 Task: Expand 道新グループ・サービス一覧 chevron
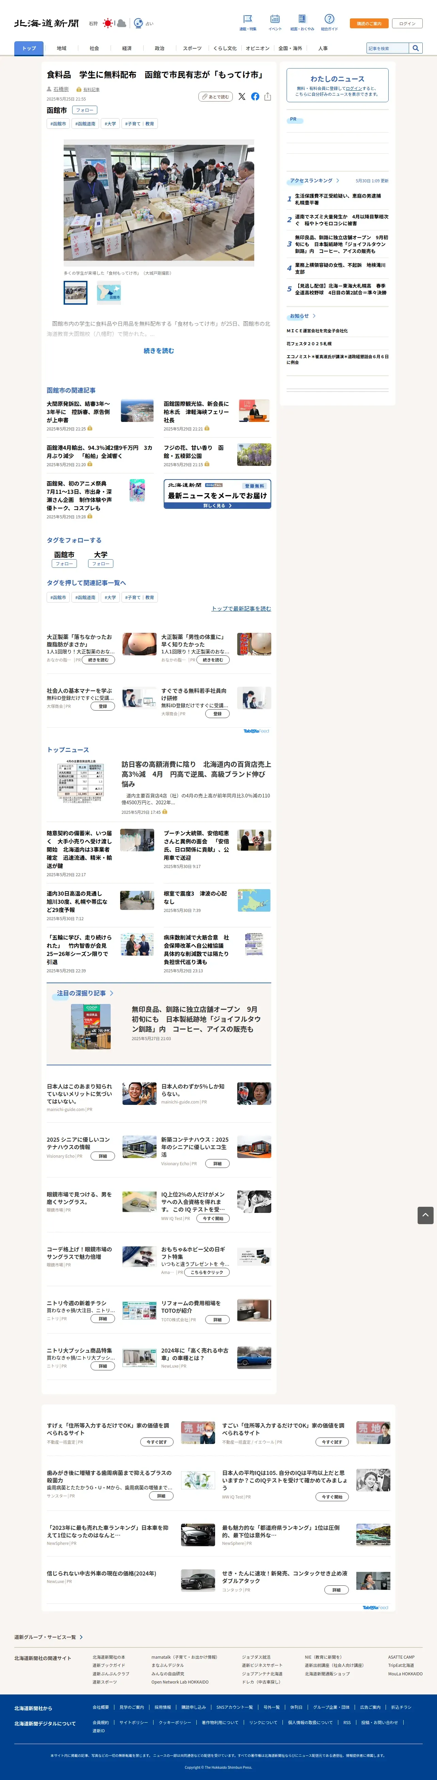(81, 1637)
